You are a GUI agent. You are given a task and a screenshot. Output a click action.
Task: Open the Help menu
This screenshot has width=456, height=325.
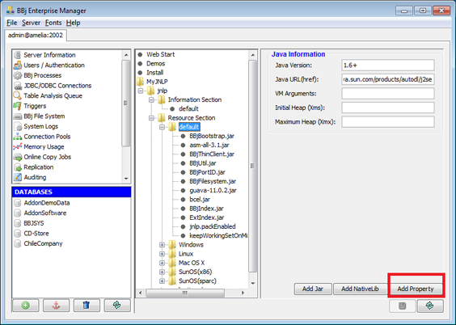(73, 23)
